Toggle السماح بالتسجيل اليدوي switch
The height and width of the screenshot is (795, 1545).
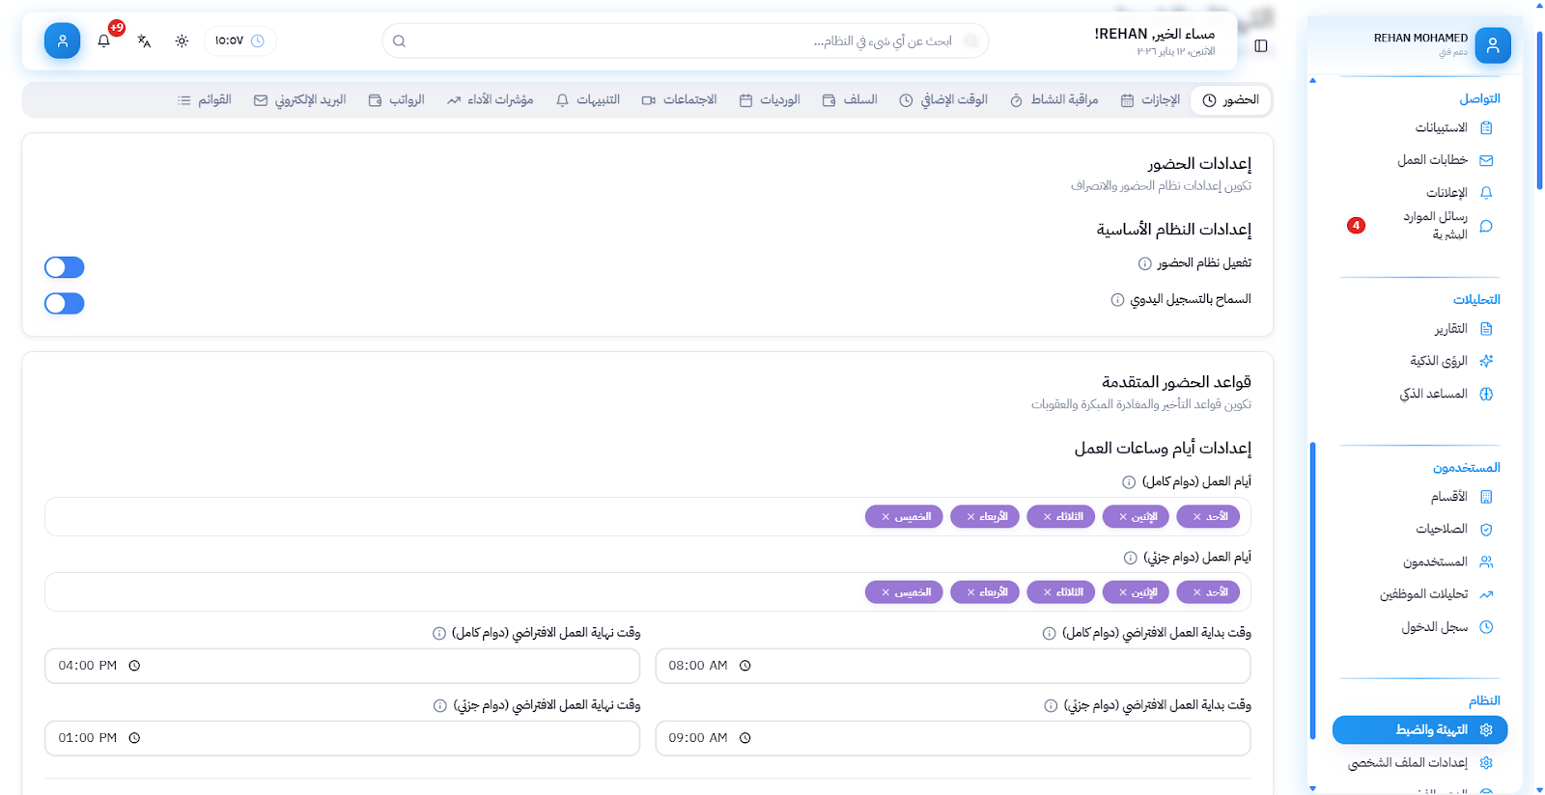pyautogui.click(x=65, y=304)
